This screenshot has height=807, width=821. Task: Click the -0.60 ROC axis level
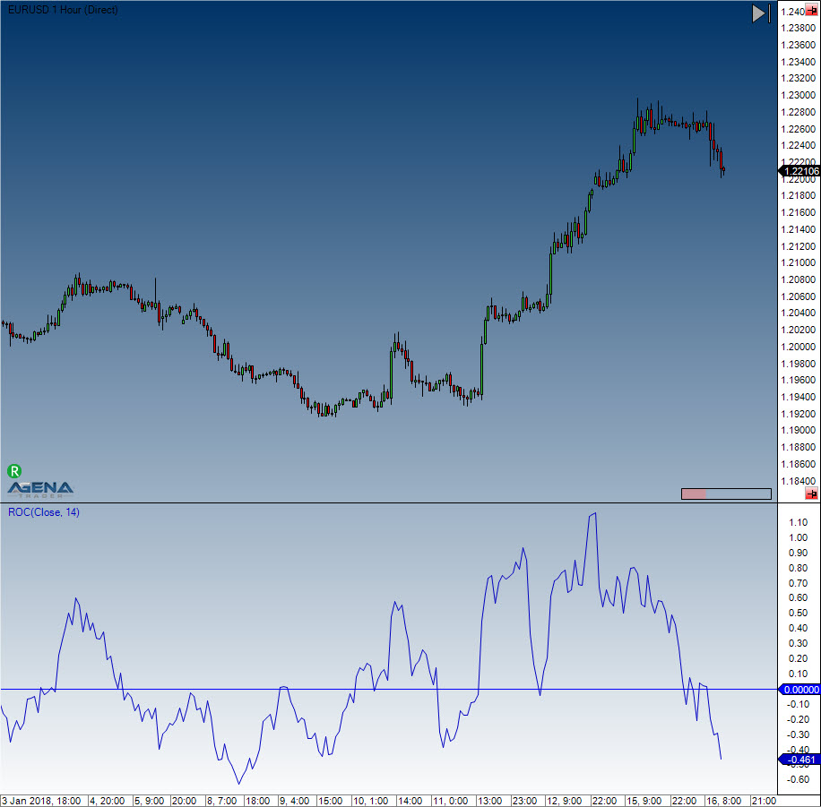click(794, 779)
